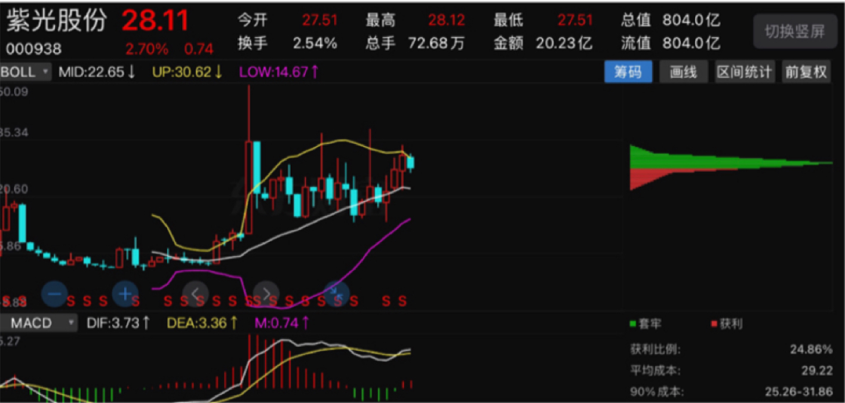
Task: Open 区间统计 interval statistics
Action: [745, 72]
